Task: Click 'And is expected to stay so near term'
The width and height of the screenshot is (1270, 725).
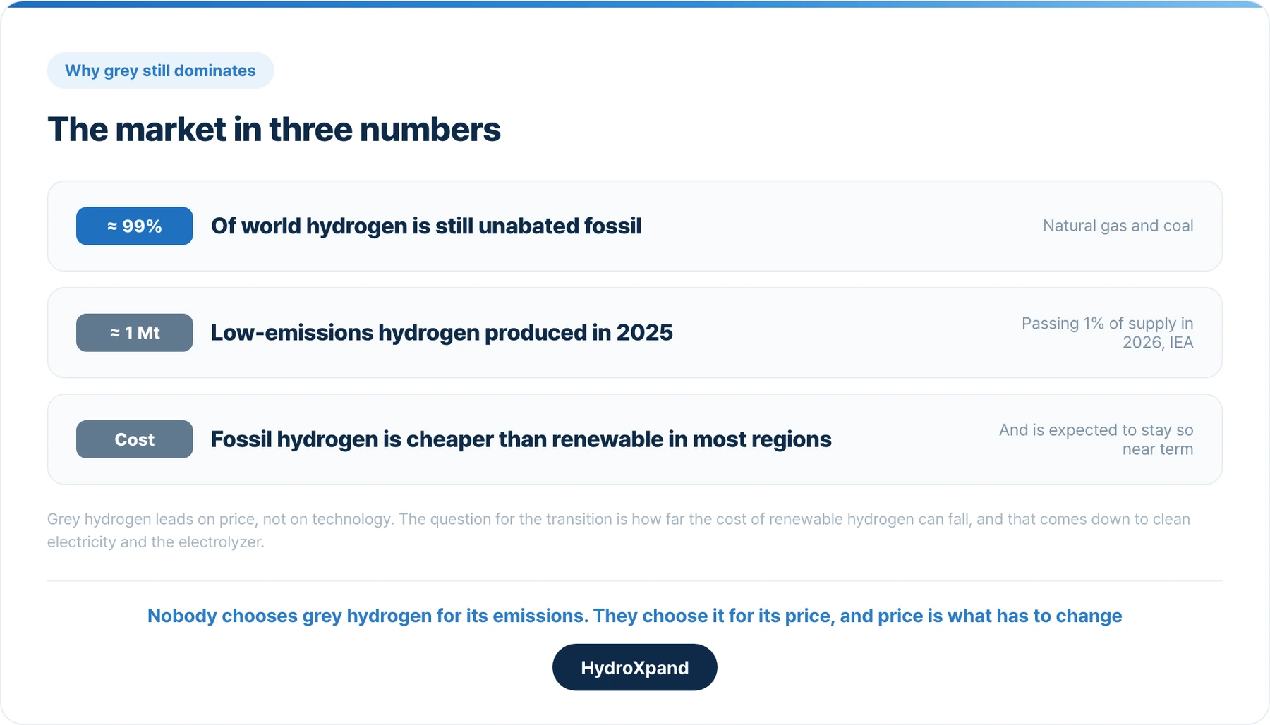Action: 1096,439
